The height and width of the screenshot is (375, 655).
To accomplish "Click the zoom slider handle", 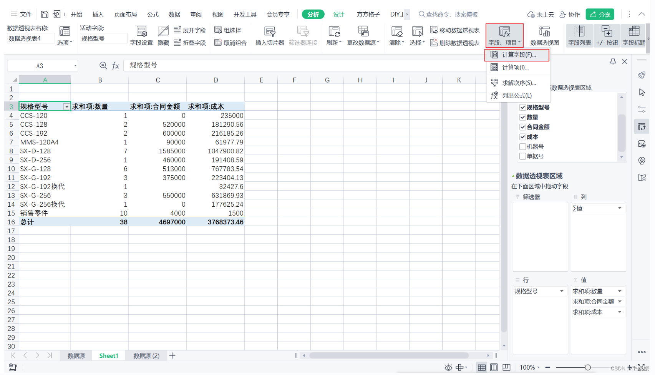I will click(588, 368).
